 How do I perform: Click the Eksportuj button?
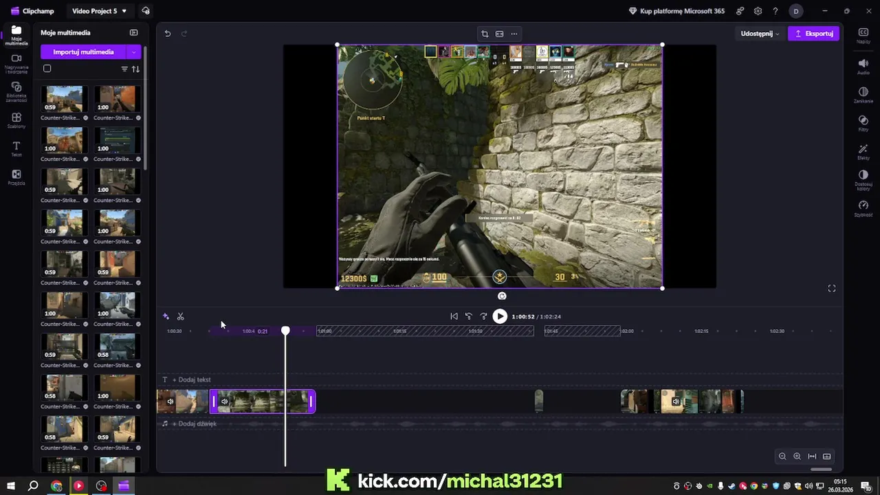point(813,33)
